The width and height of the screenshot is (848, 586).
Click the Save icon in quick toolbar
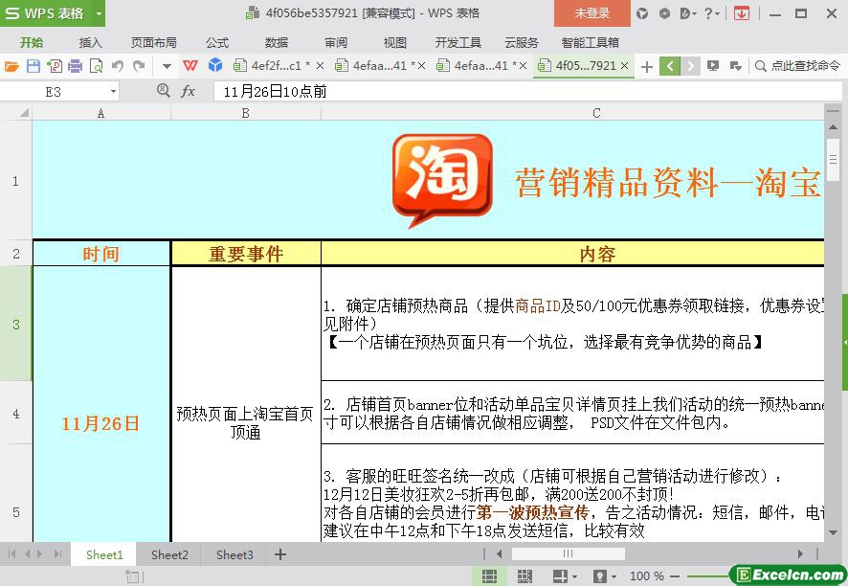point(33,66)
